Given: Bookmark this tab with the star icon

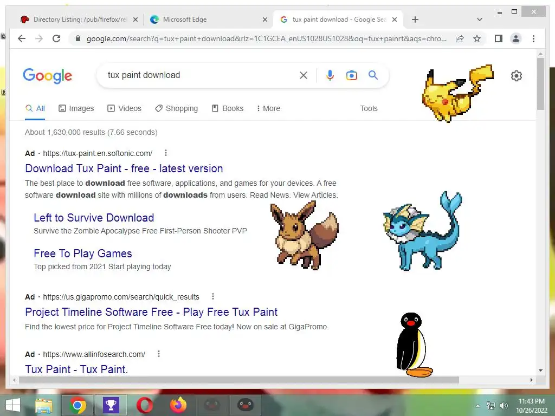Looking at the screenshot, I should point(477,38).
